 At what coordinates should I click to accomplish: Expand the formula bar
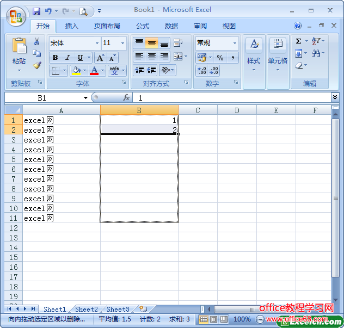pyautogui.click(x=335, y=97)
